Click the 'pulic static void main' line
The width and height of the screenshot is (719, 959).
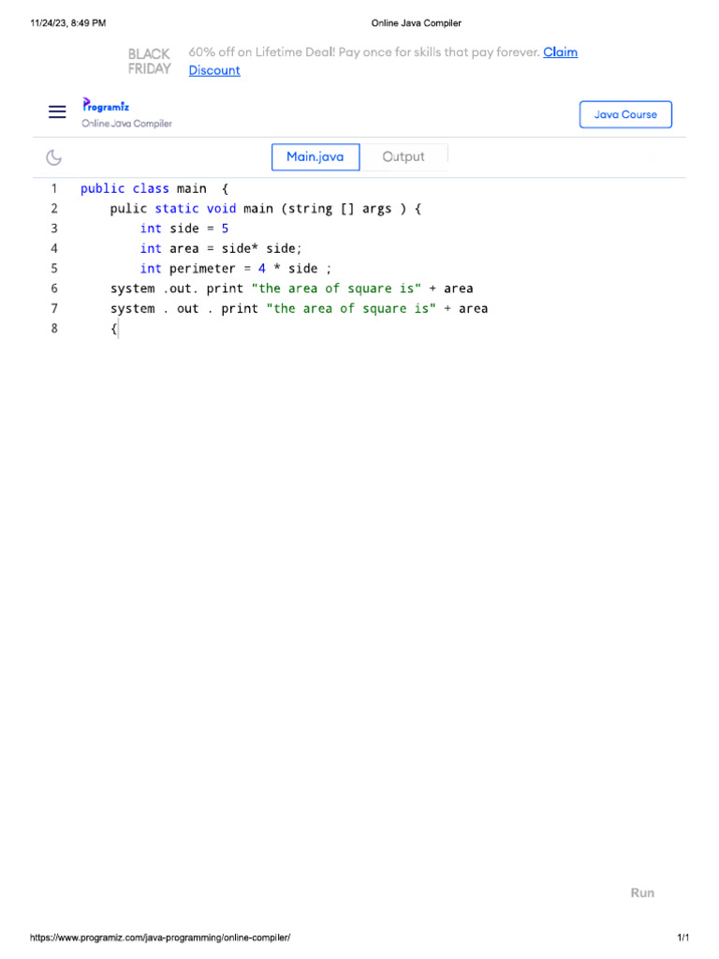coord(265,209)
